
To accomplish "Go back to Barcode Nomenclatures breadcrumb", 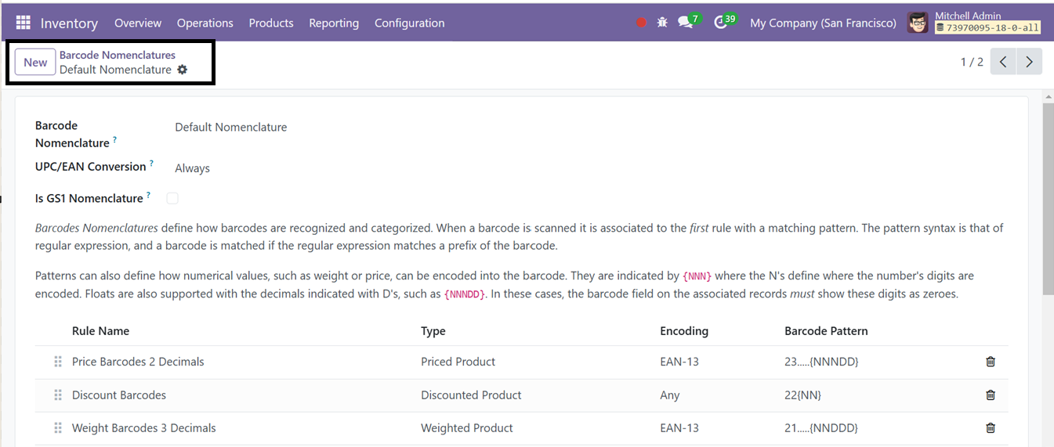I will pos(118,55).
